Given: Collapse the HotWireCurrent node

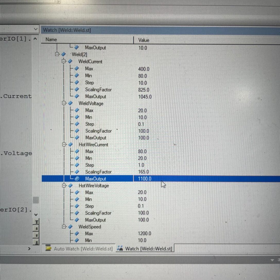Looking at the screenshot, I should [x=64, y=144].
